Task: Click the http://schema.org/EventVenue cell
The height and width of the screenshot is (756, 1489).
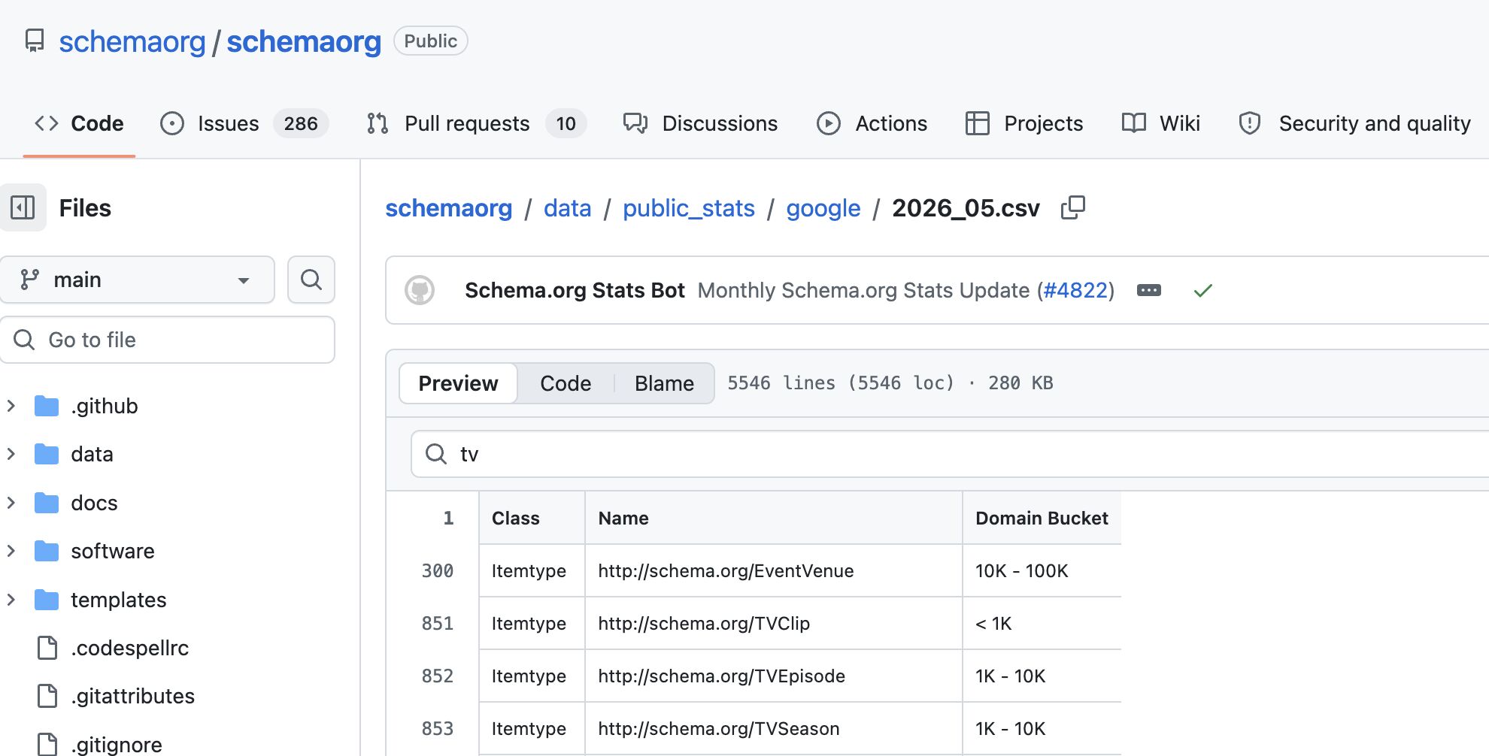Action: click(773, 571)
